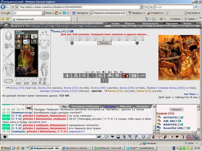This screenshot has width=202, height=151.
Task: Open the Google toolbar search box dropdown
Action: 43,13
